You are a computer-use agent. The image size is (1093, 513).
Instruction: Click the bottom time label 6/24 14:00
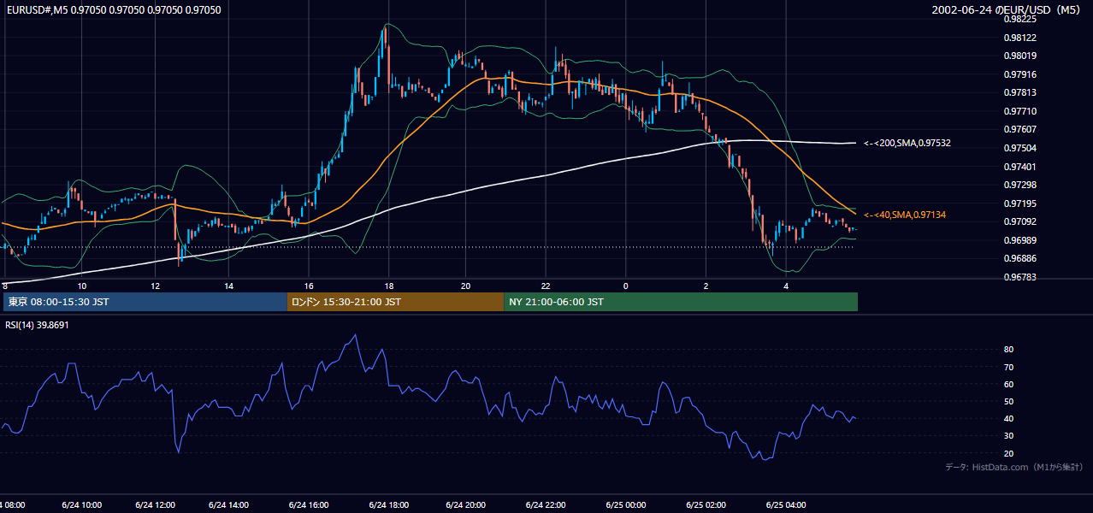click(x=229, y=504)
